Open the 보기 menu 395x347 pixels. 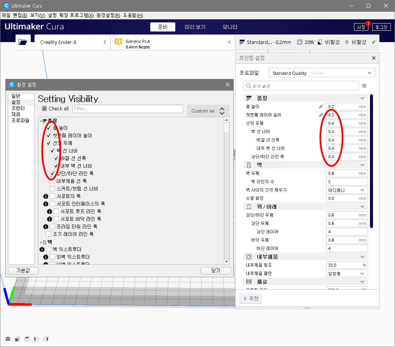(38, 16)
